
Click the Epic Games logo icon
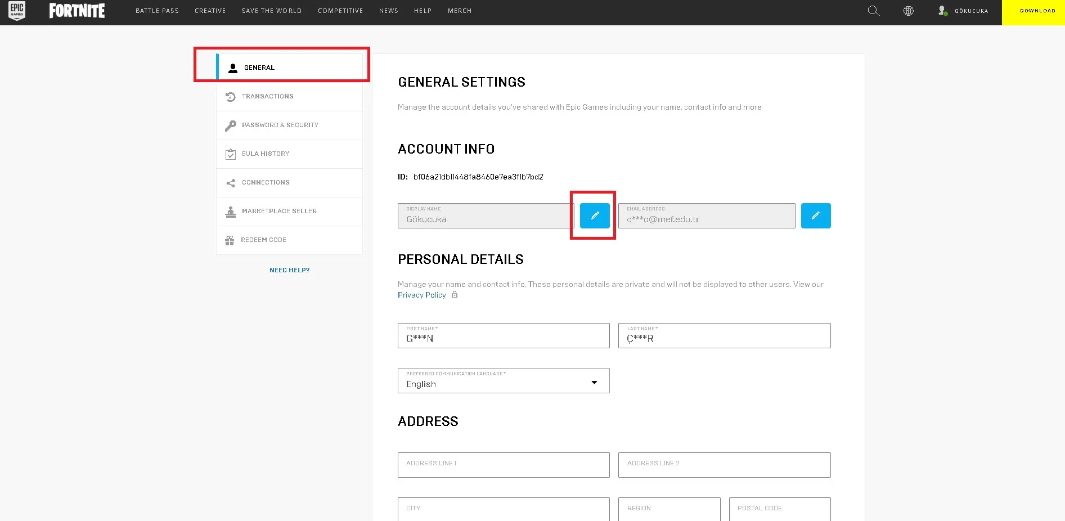click(x=17, y=11)
